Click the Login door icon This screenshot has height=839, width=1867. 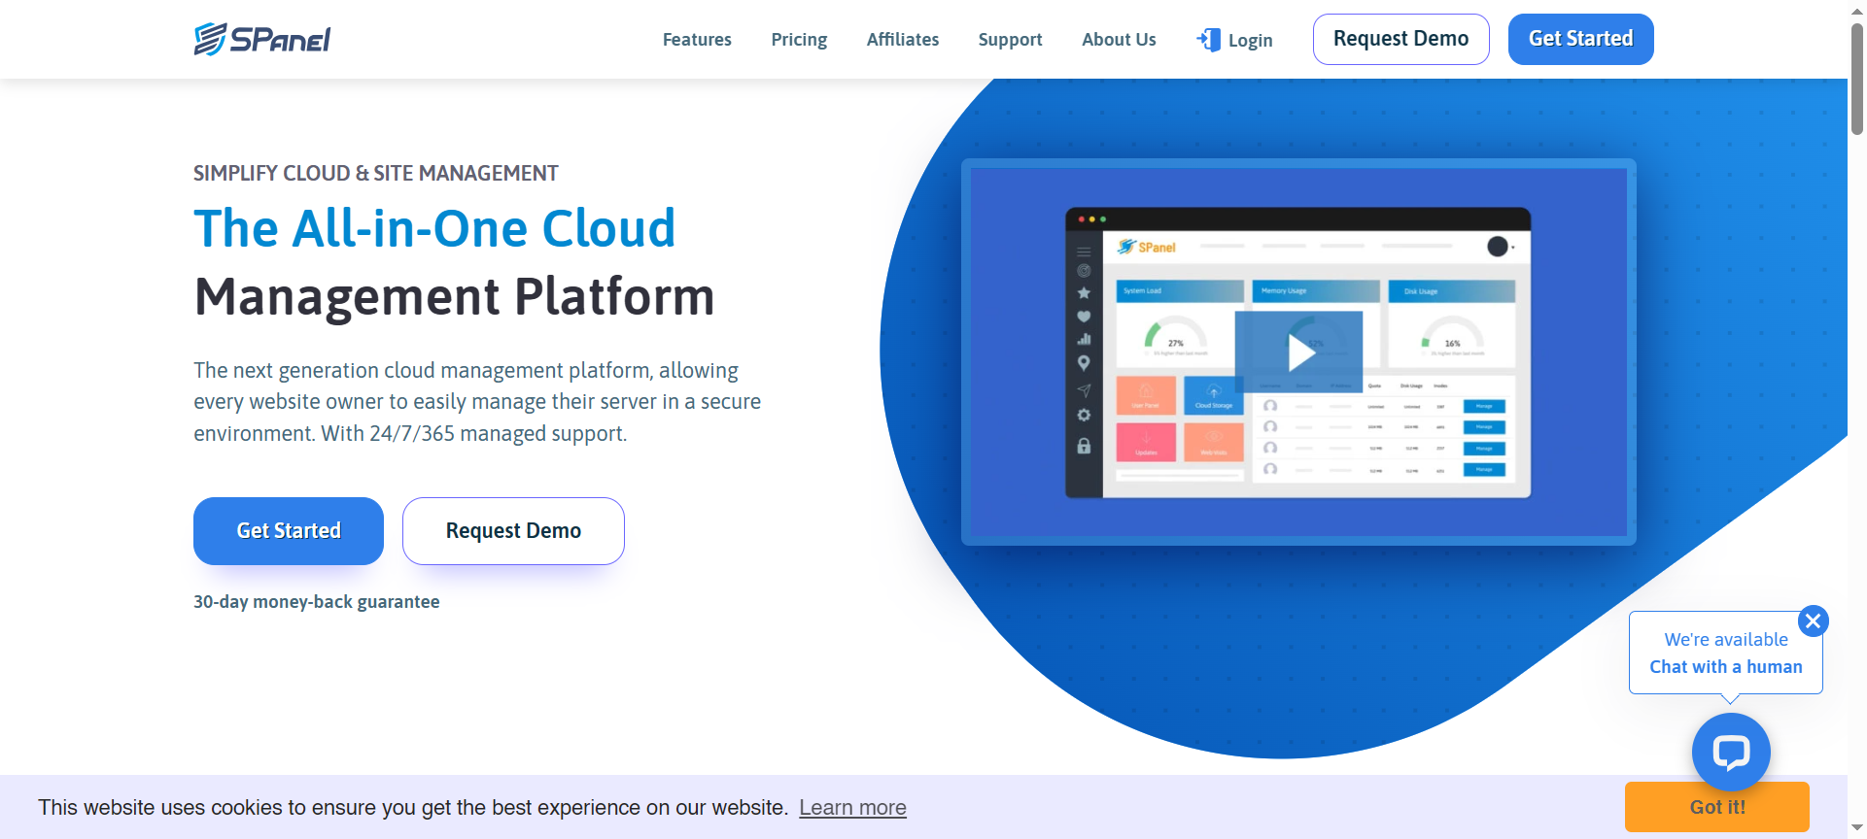(1208, 40)
